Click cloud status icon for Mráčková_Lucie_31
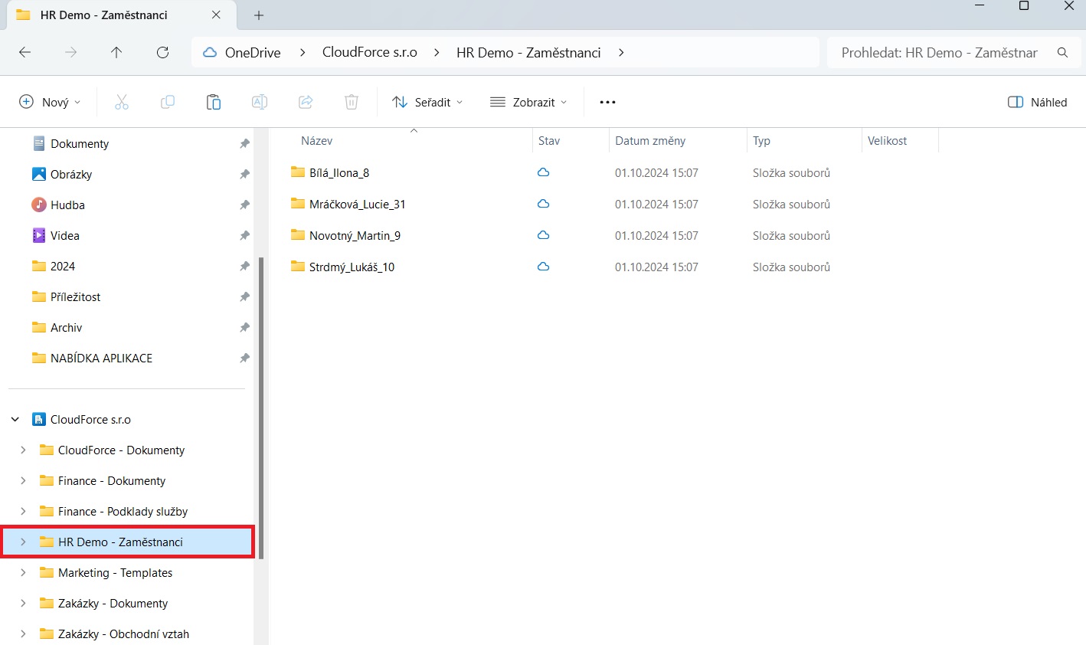 (543, 204)
